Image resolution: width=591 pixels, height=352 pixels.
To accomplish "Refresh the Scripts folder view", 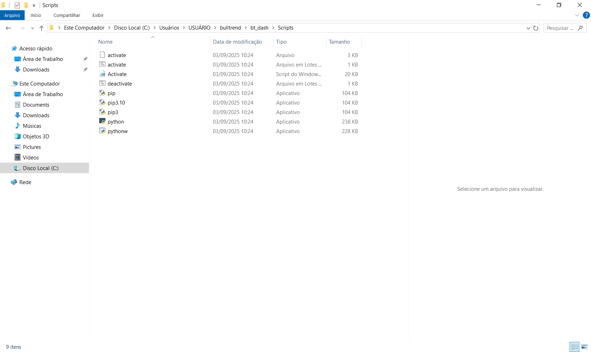I will pos(536,28).
